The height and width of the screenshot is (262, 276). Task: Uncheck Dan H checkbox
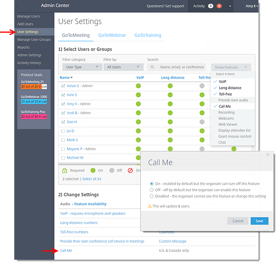coord(63,122)
